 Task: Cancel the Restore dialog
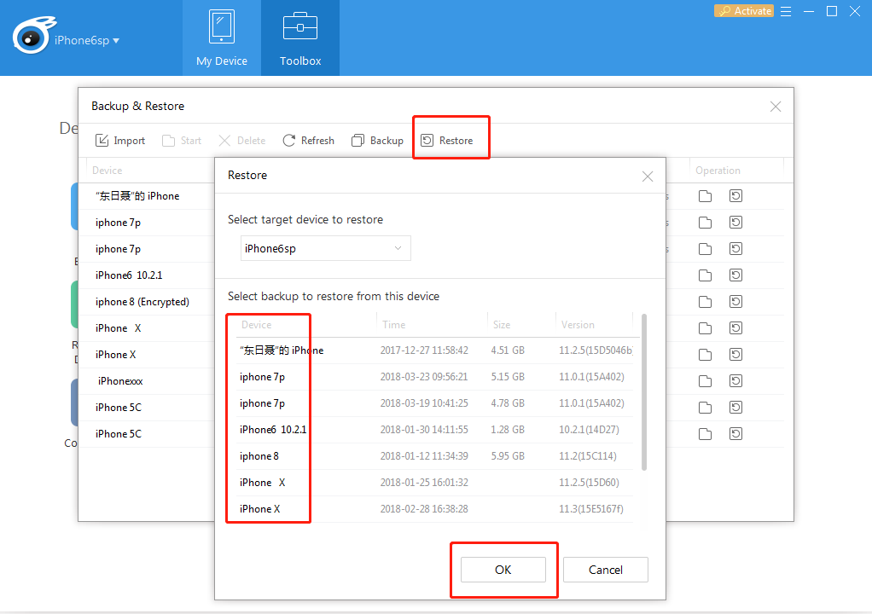coord(606,570)
